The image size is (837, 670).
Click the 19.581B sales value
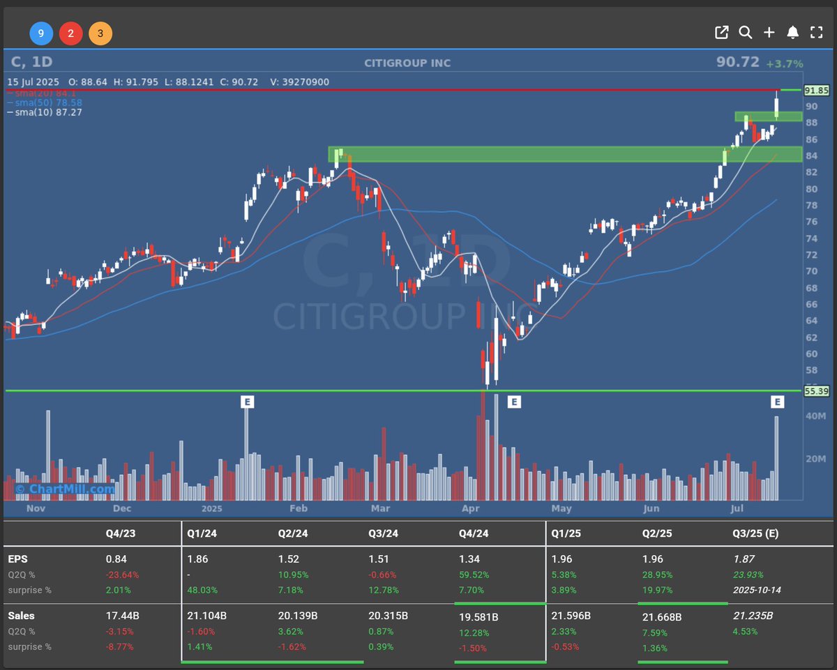tap(478, 617)
